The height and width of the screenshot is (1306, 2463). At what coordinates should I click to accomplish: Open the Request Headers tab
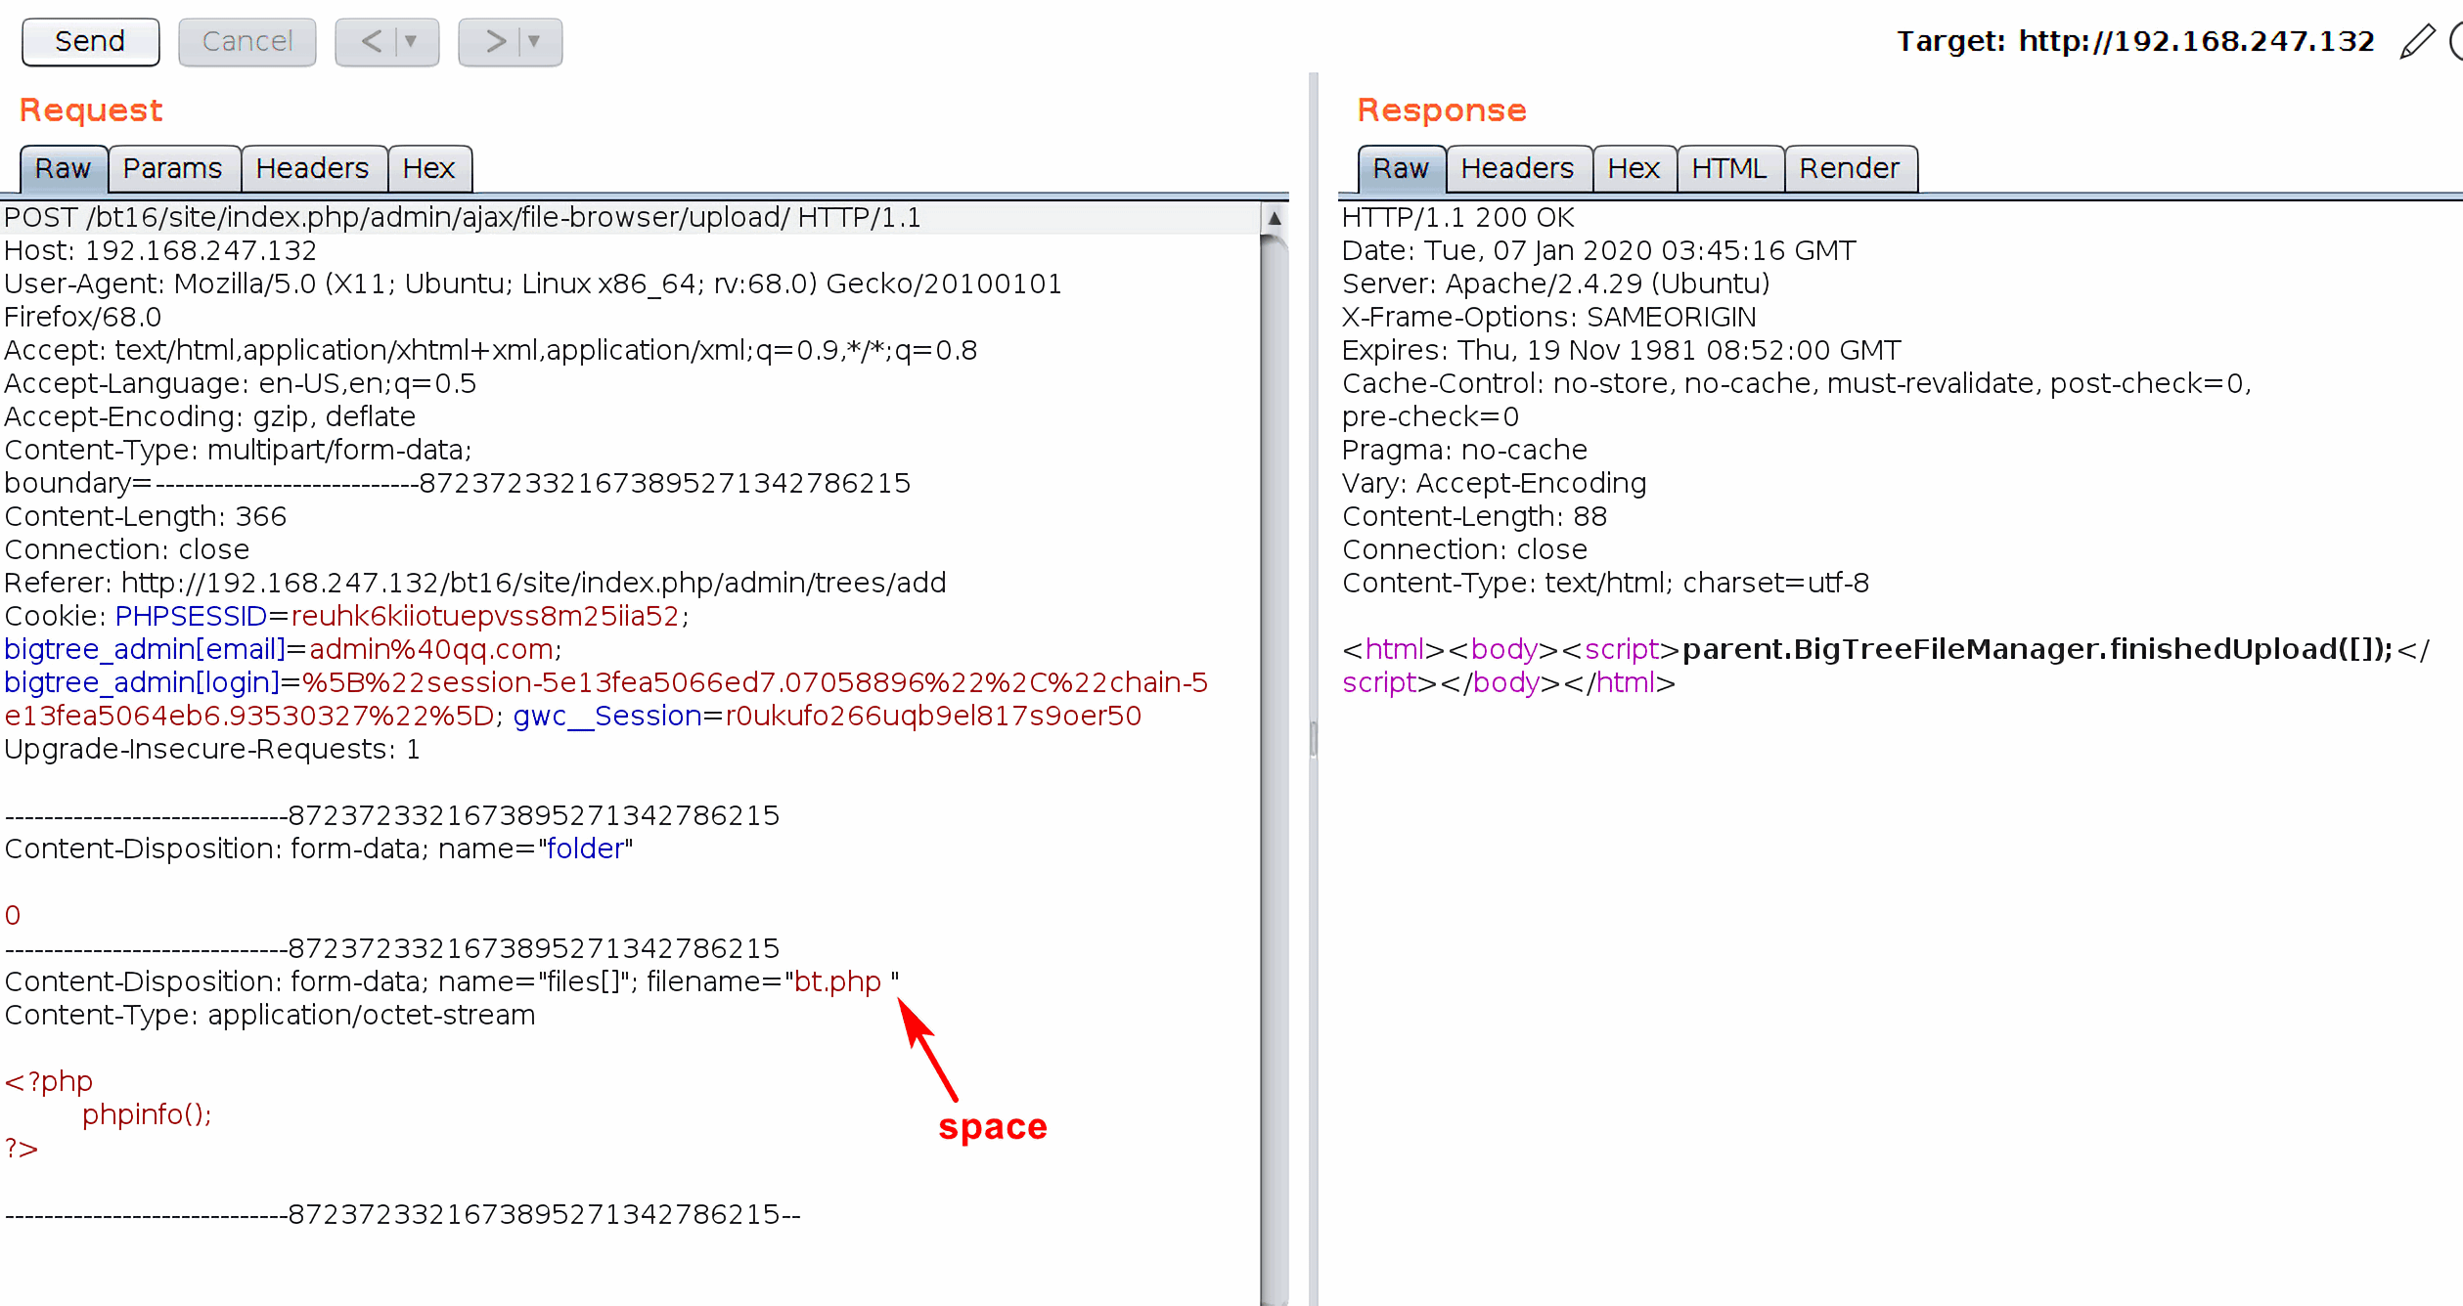(x=313, y=169)
